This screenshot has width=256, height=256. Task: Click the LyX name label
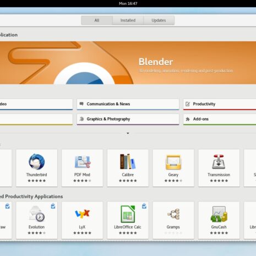(x=82, y=227)
